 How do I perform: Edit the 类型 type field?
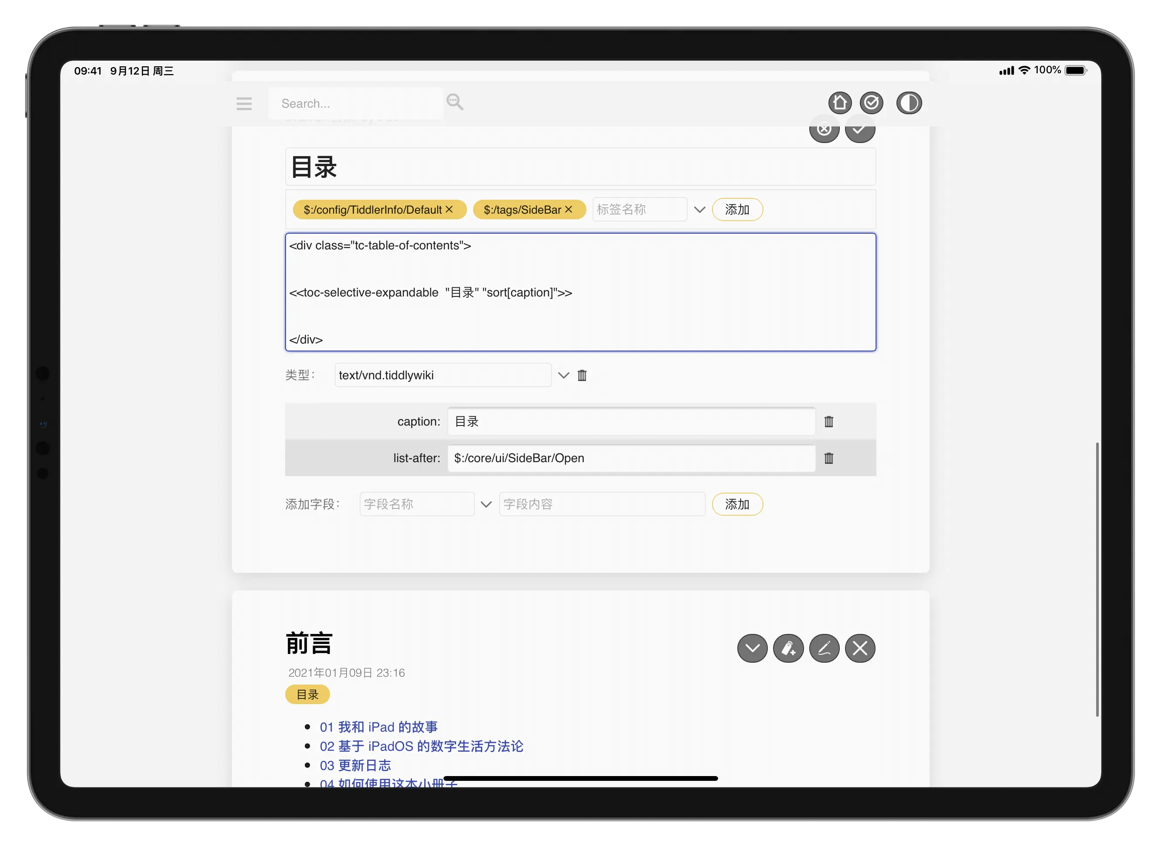[443, 375]
